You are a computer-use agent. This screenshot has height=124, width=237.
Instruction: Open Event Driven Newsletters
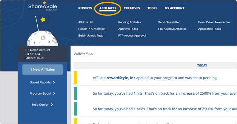(x=214, y=22)
